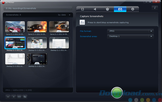Click the X delete screenshot icon

[14, 97]
